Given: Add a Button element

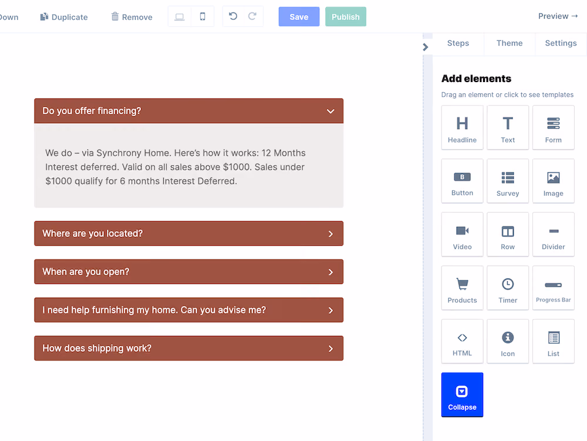Looking at the screenshot, I should coord(462,181).
